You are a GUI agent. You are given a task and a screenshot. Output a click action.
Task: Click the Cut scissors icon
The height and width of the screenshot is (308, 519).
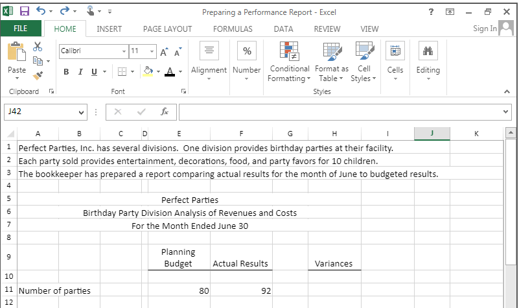[38, 47]
